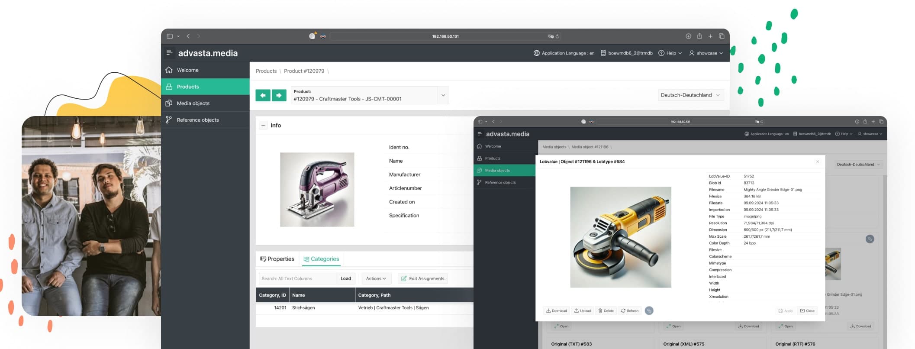Viewport: 915px width, 349px height.
Task: Click the jigsaw product thumbnail in the Info section
Action: [317, 190]
